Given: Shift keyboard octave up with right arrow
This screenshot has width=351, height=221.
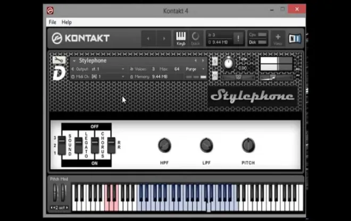Looking at the screenshot, I should [67, 208].
